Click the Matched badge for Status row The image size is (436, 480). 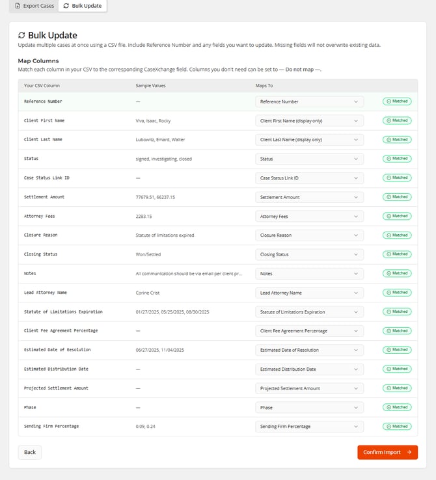tap(396, 159)
